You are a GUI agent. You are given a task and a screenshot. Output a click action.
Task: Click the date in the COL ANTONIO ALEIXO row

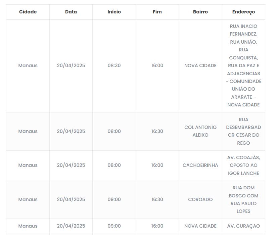[71, 131]
